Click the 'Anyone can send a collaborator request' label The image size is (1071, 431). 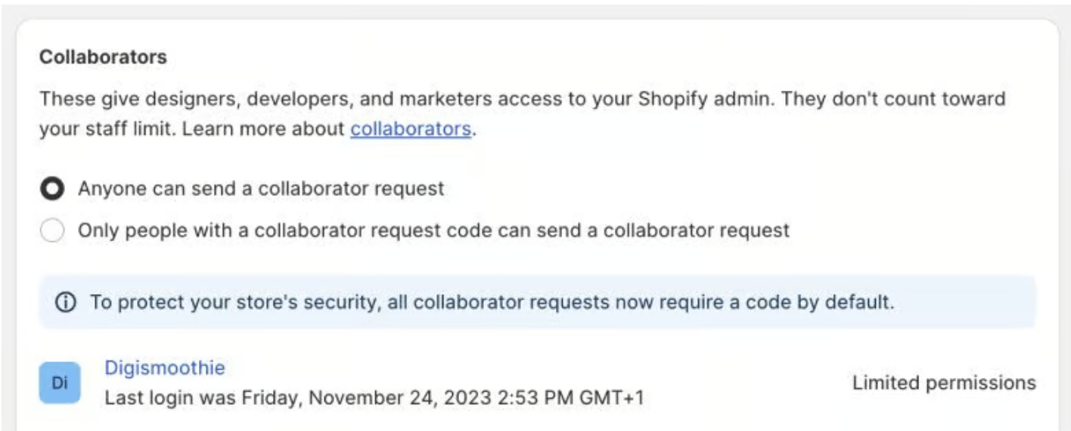261,188
